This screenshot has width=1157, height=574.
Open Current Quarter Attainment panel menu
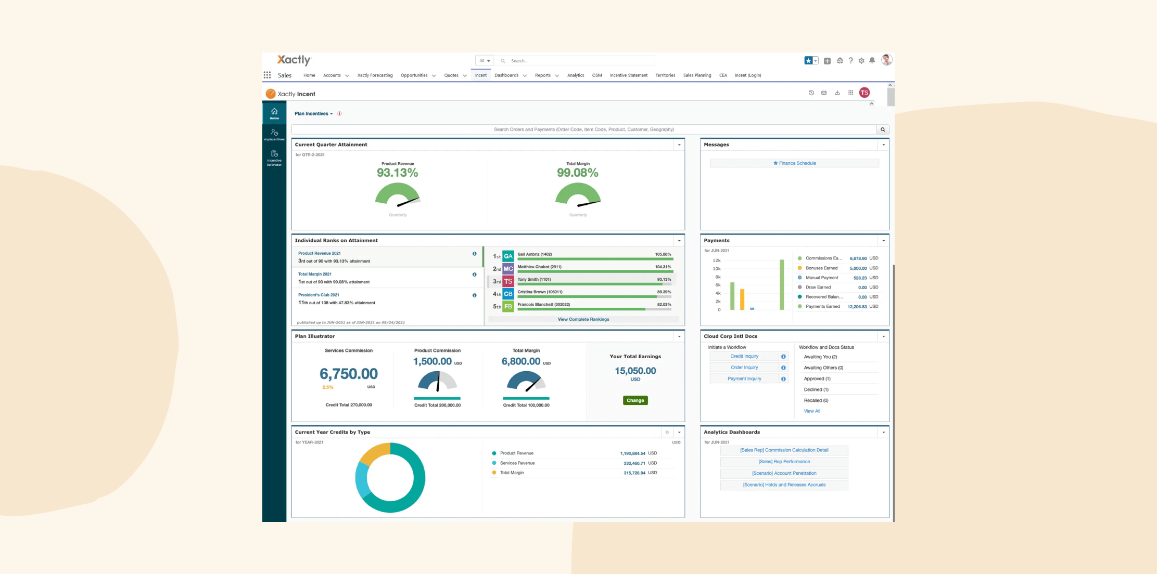tap(679, 145)
